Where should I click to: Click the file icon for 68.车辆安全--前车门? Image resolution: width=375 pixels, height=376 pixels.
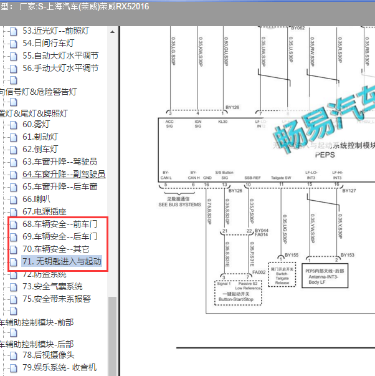point(14,224)
